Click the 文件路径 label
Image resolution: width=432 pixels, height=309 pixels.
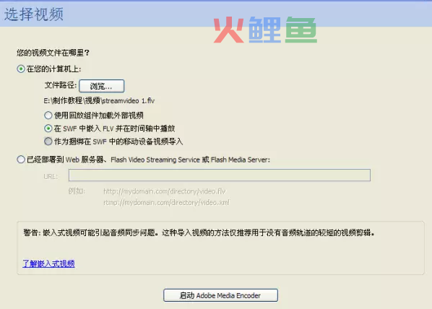tap(61, 85)
